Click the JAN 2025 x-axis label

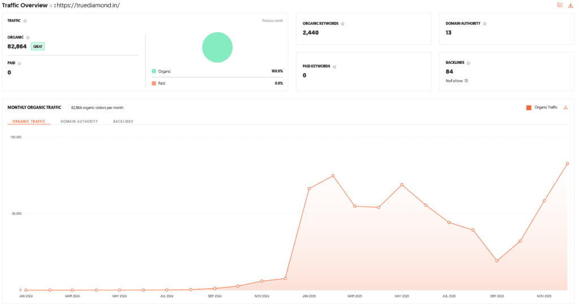[309, 296]
